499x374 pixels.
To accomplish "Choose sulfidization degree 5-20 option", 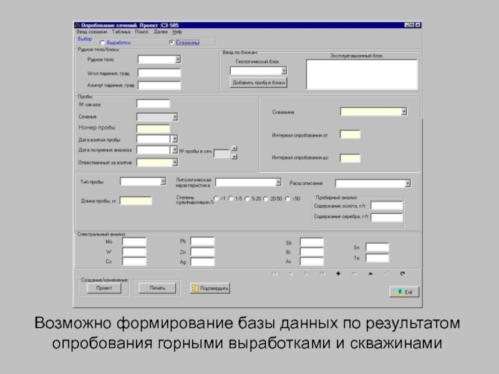I will pos(248,199).
